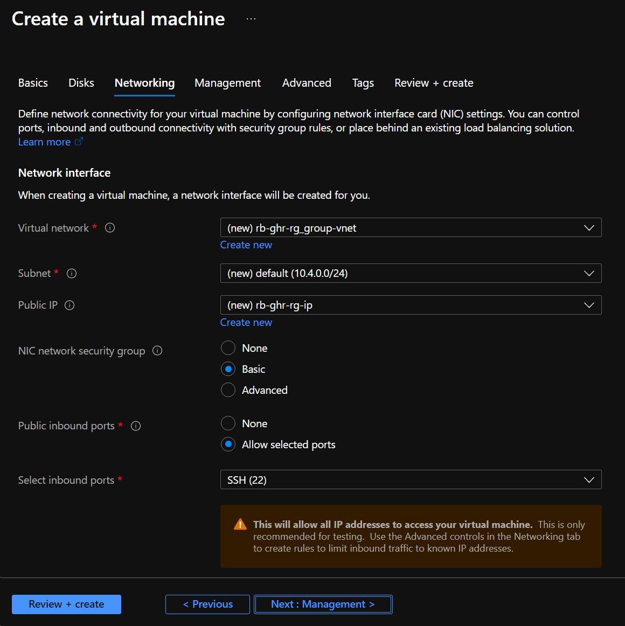Set Public inbound ports to None
The image size is (625, 626).
pyautogui.click(x=228, y=423)
